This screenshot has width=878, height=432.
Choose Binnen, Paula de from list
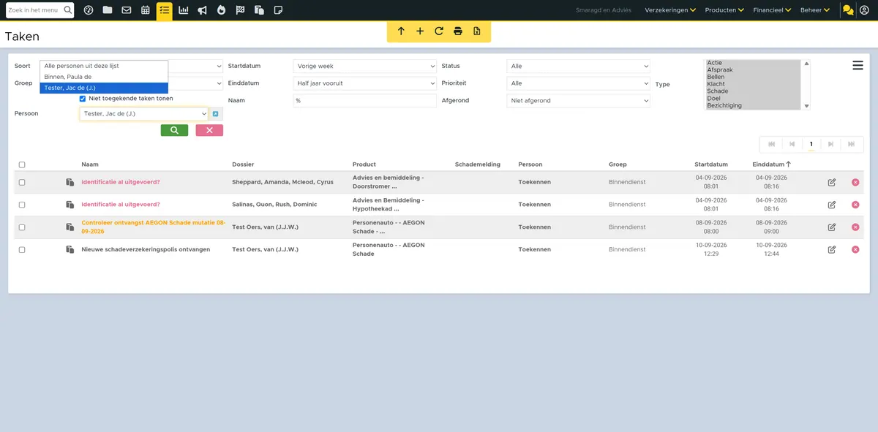104,77
